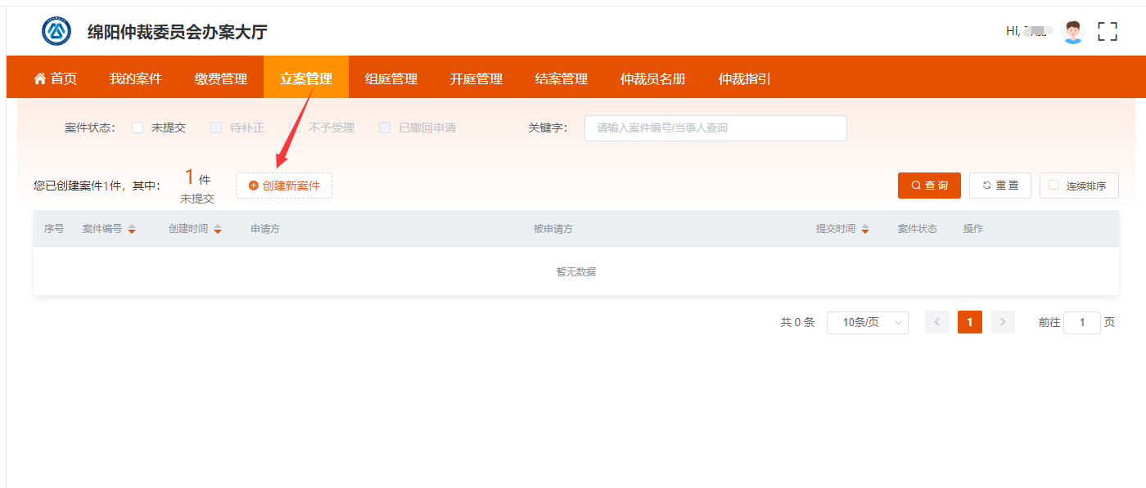
Task: Click the plus icon on 创建新案件
Action: (252, 185)
